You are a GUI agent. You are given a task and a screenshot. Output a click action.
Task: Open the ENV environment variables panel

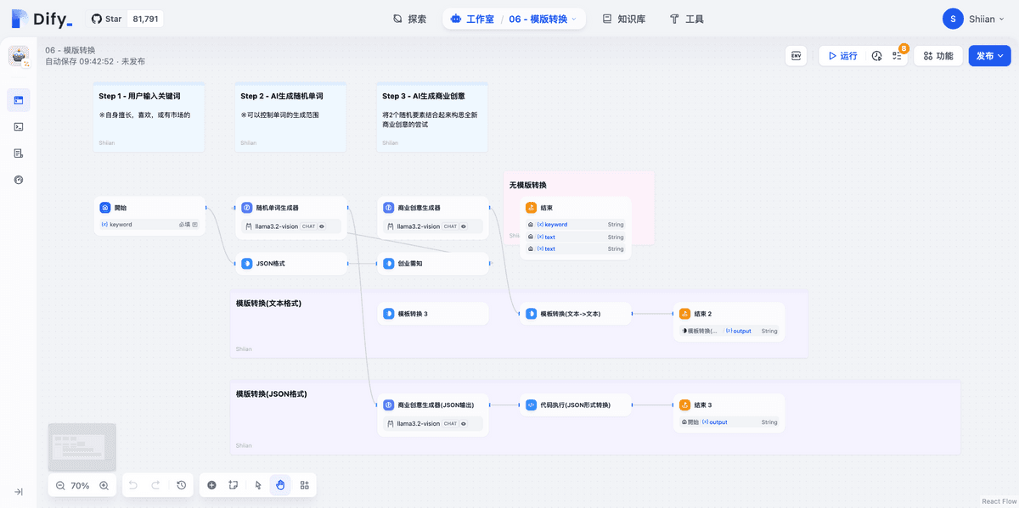(x=796, y=56)
